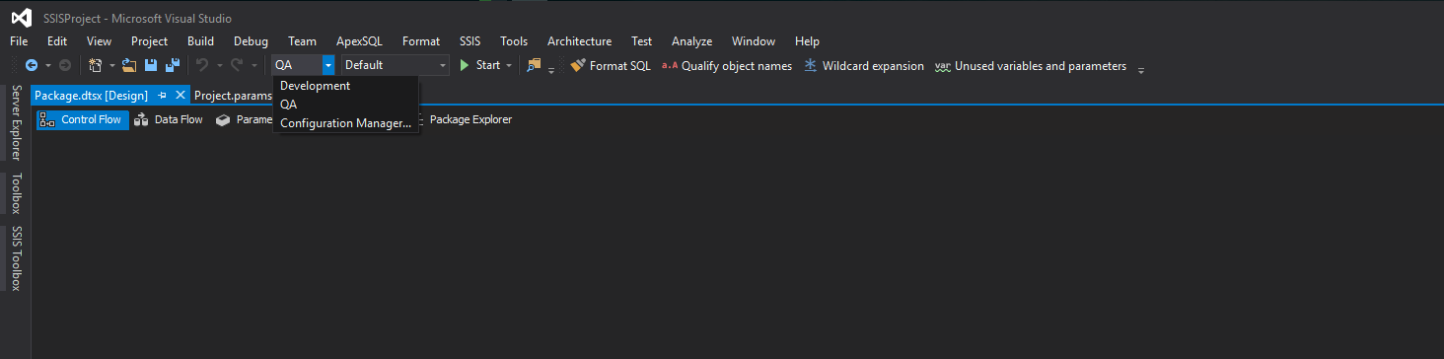This screenshot has width=1444, height=359.
Task: Expand the Start button dropdown arrow
Action: tap(509, 65)
